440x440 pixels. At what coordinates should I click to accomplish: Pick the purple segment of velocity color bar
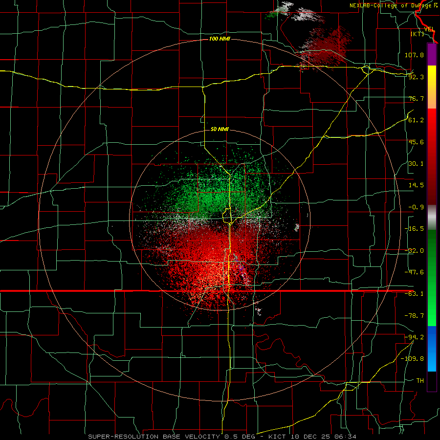(432, 54)
